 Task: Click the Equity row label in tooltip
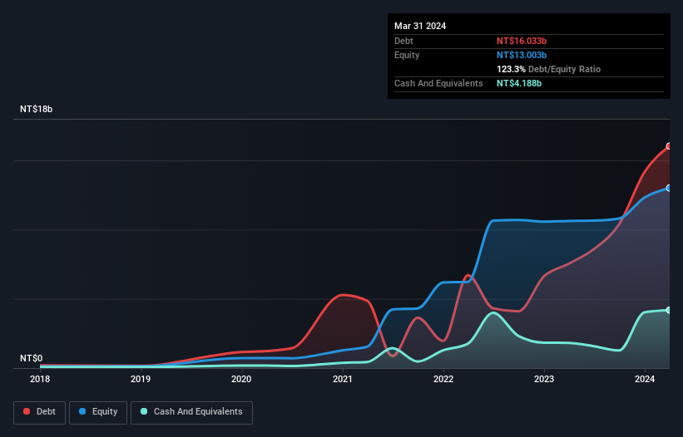(x=407, y=55)
